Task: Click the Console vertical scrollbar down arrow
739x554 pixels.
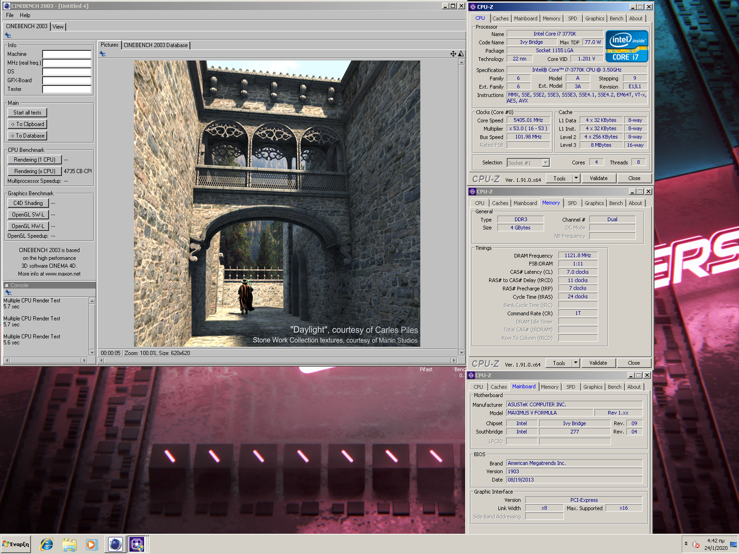Action: pyautogui.click(x=92, y=353)
